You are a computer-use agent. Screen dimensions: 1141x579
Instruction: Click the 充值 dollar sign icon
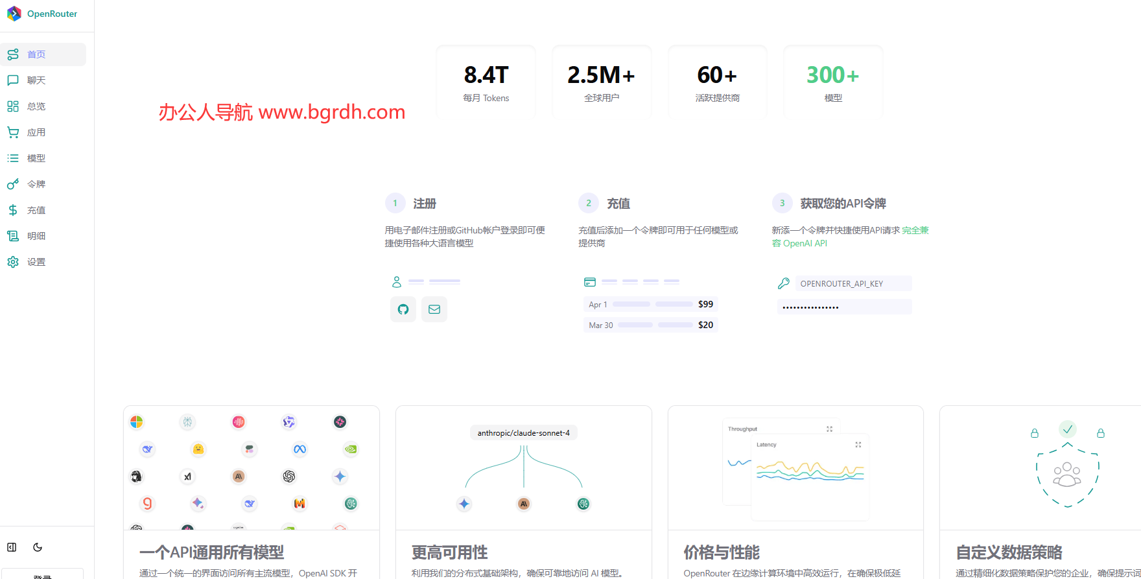click(x=13, y=210)
